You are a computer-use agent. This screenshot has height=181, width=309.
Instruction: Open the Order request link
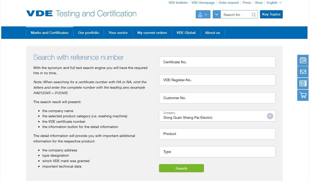[x=228, y=3]
